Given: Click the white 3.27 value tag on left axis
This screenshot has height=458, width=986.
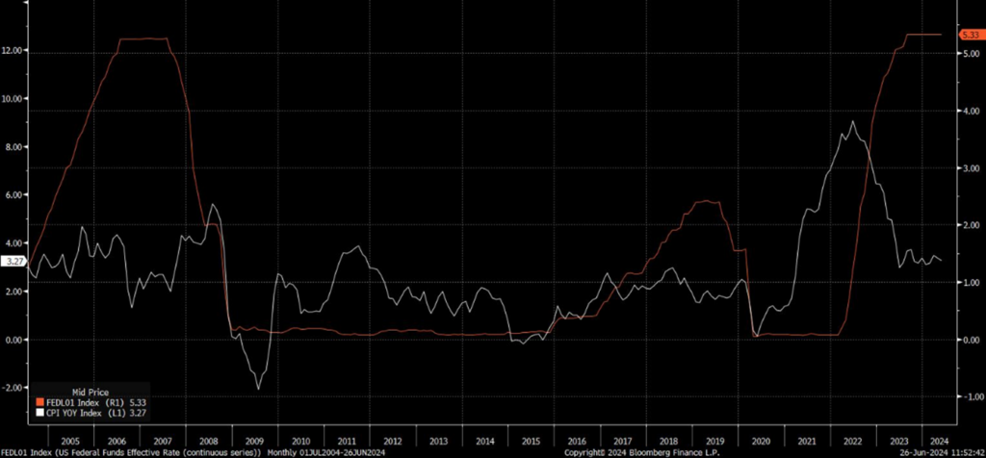Looking at the screenshot, I should click(x=13, y=261).
